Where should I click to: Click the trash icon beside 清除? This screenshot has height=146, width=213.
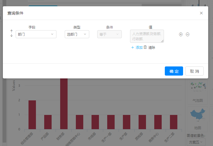click(x=145, y=47)
